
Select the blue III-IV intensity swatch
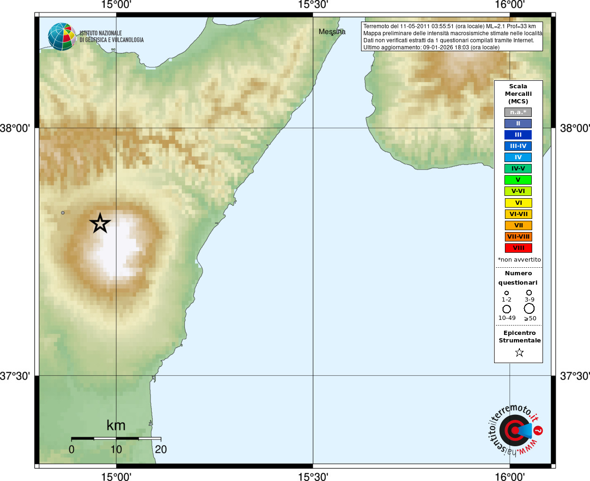click(x=518, y=146)
